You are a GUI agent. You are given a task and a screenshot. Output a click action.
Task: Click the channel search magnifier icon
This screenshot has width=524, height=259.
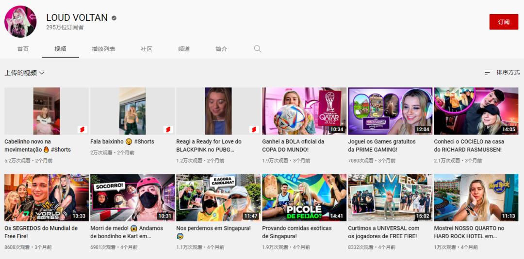coord(258,49)
